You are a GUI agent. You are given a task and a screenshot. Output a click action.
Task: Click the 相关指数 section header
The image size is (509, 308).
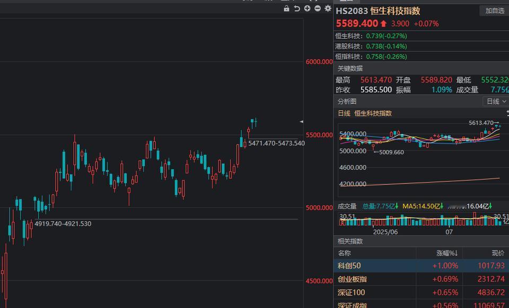pos(350,241)
